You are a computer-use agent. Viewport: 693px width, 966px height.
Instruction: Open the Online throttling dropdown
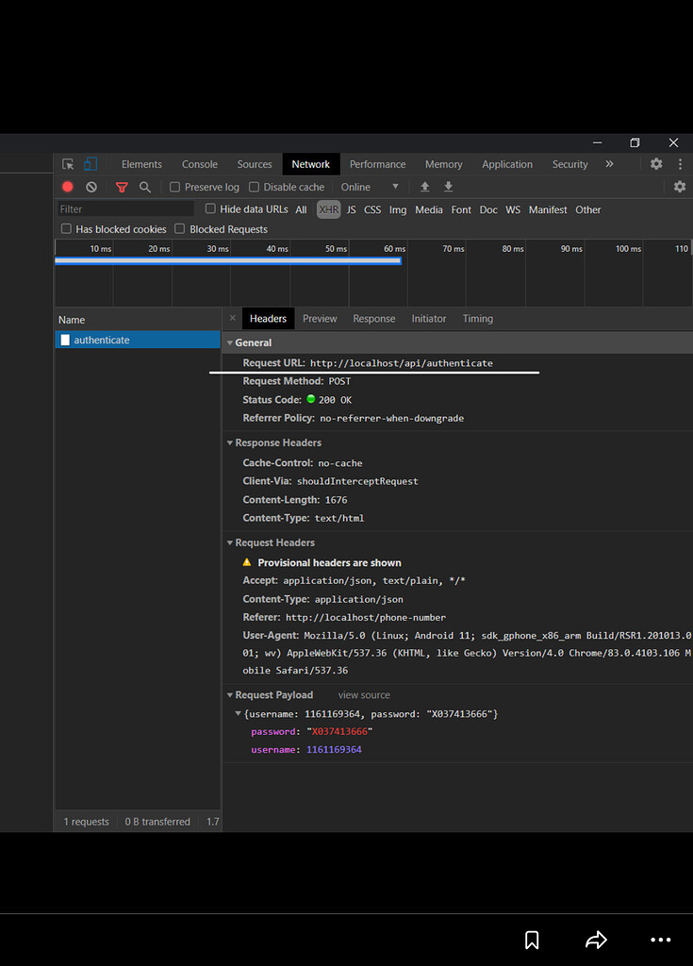[x=370, y=187]
